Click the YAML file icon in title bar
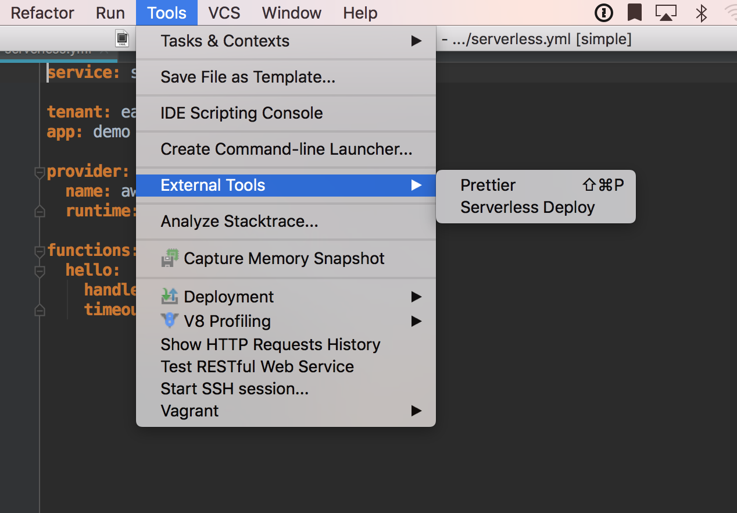The image size is (737, 513). [122, 39]
